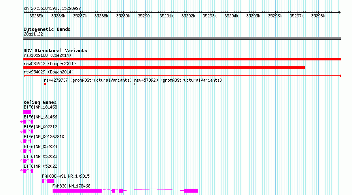Select the small red nsv4279737 marker
The image size is (352, 195).
click(45, 84)
